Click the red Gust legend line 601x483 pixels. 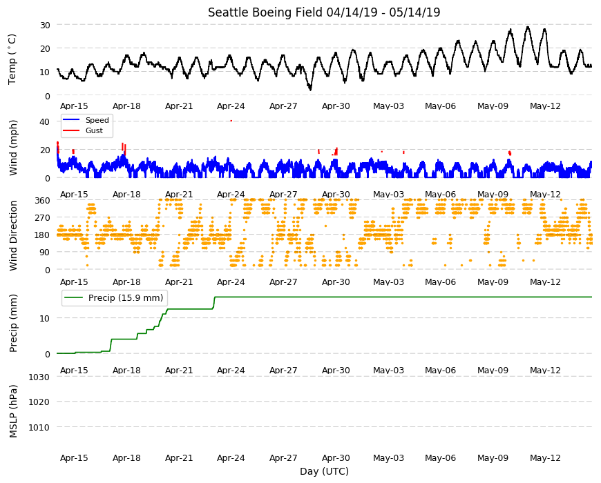(71, 130)
